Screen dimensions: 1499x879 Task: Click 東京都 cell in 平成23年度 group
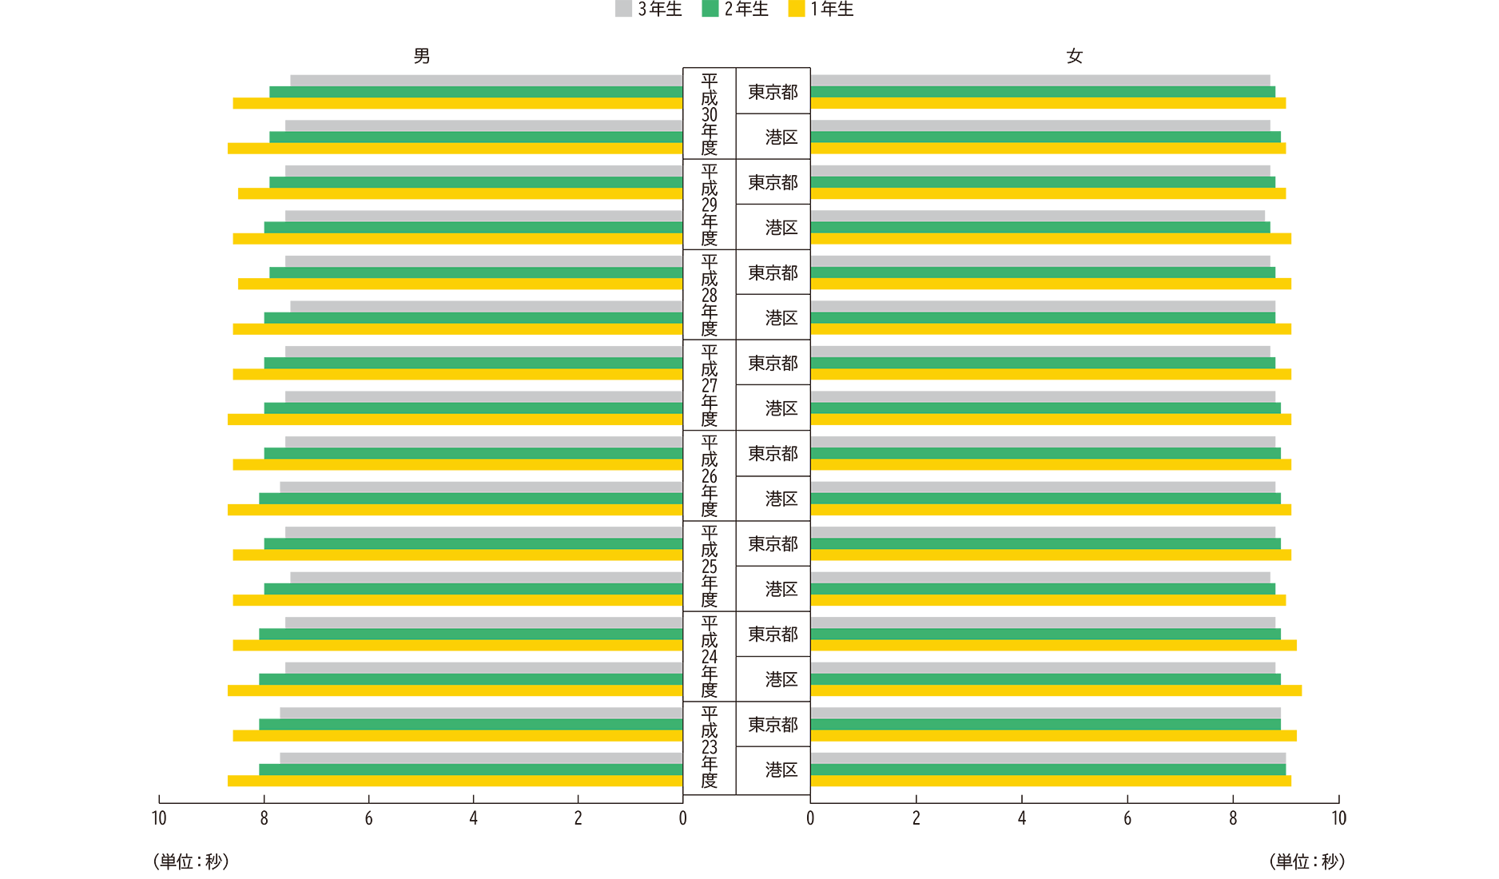coord(773,724)
